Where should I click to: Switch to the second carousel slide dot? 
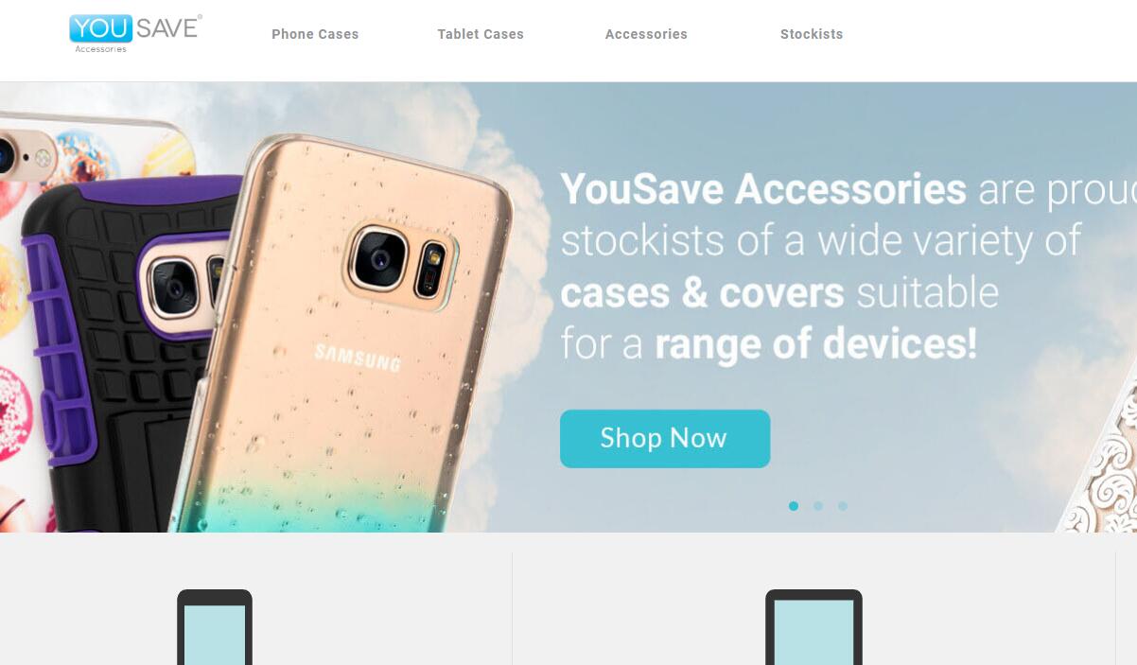point(818,506)
